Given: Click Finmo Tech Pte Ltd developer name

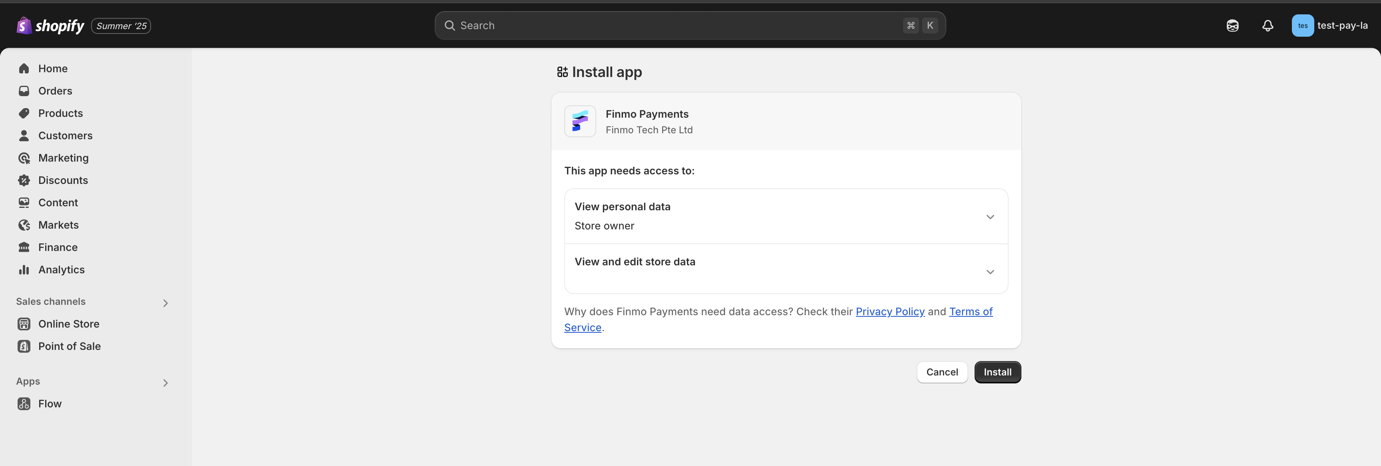Looking at the screenshot, I should [649, 130].
